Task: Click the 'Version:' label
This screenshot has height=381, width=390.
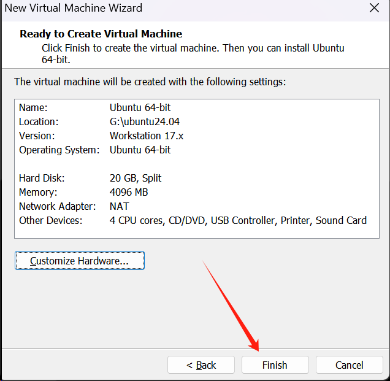Action: (x=37, y=136)
